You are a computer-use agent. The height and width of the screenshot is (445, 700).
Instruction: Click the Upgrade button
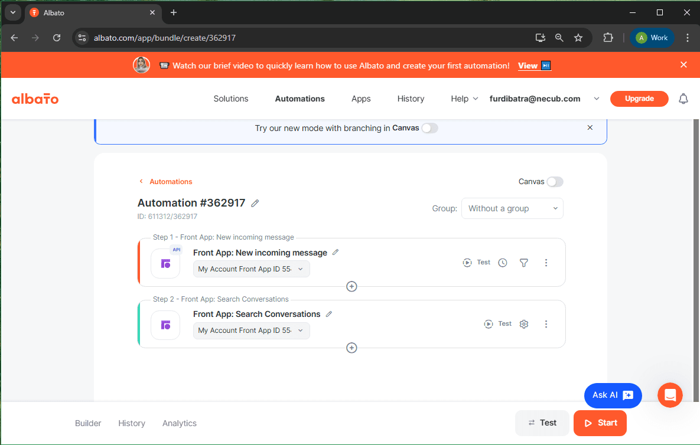[x=639, y=99]
